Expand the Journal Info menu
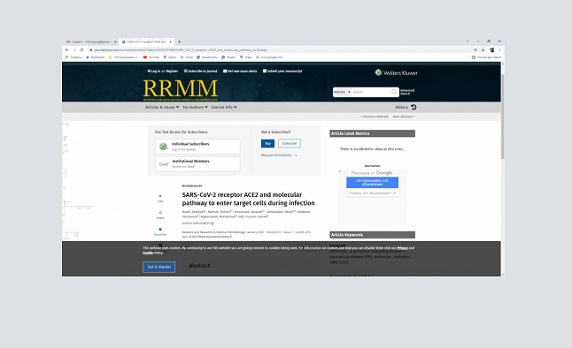Viewport: 572px width, 348px height. tap(224, 107)
